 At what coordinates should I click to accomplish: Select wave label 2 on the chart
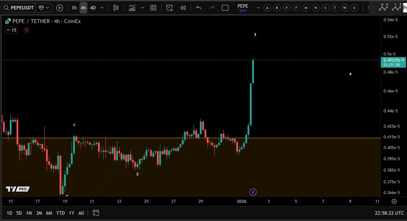pyautogui.click(x=137, y=174)
